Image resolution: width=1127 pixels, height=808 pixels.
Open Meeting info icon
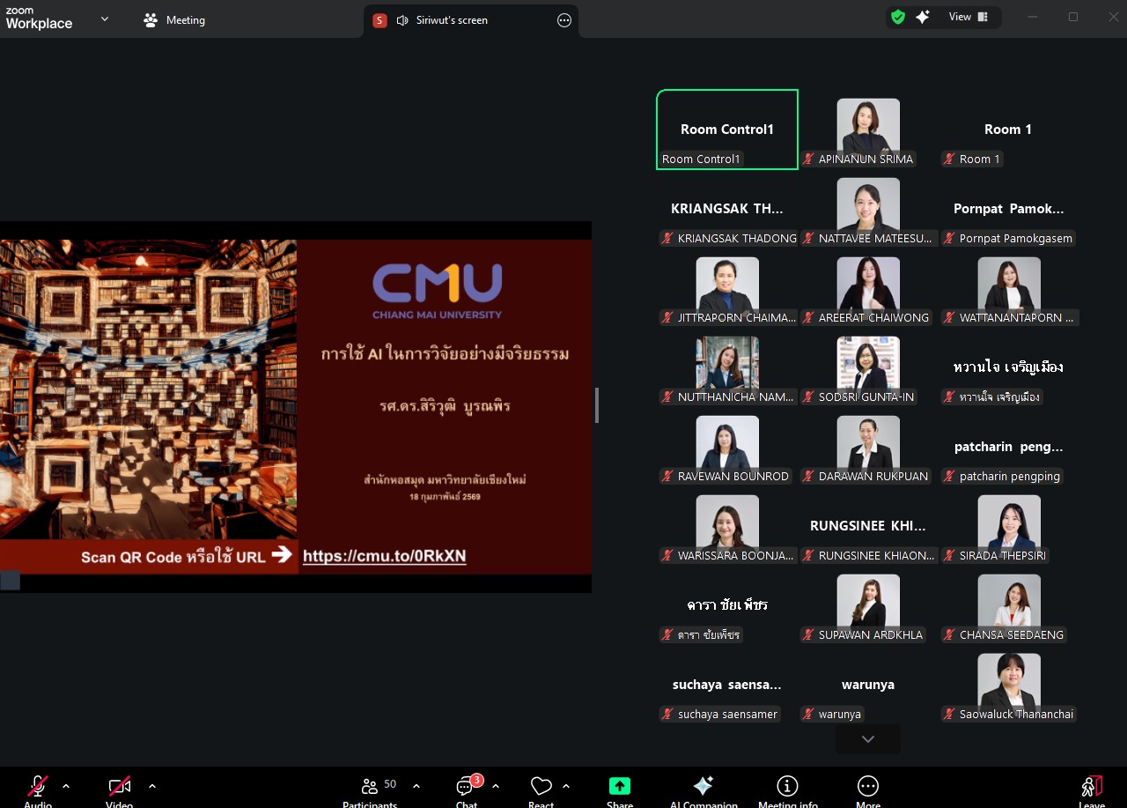tap(787, 786)
